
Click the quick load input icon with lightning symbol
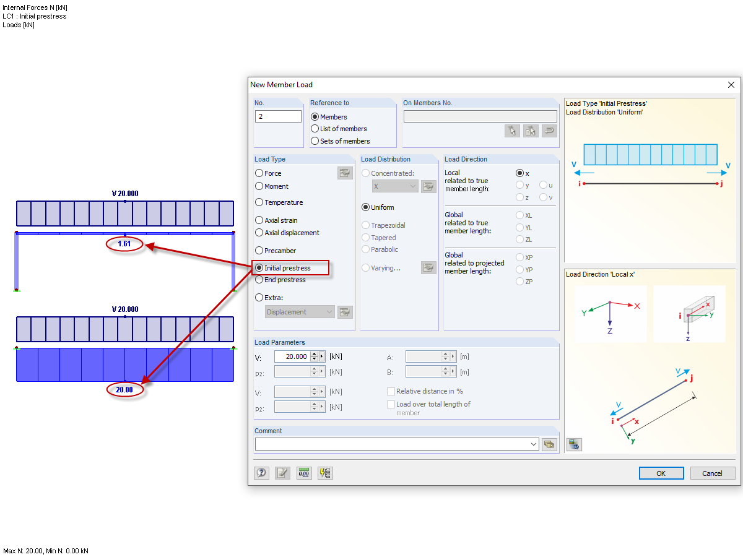325,473
